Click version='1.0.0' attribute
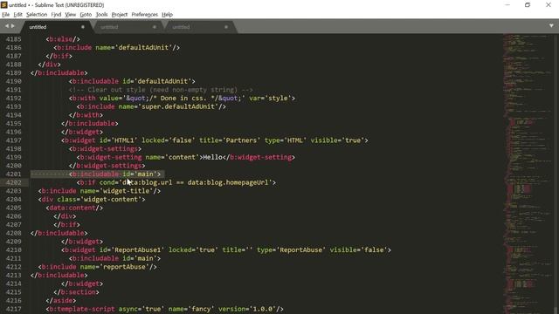Image resolution: width=559 pixels, height=314 pixels. click(247, 309)
